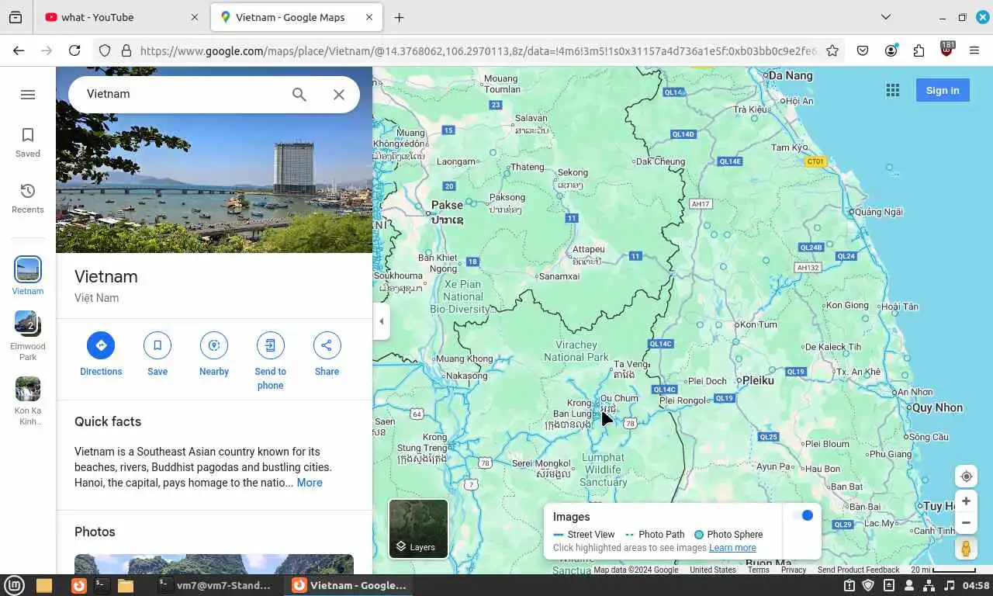
Task: Select the Elmwood Park recent thumbnail
Action: pyautogui.click(x=28, y=323)
